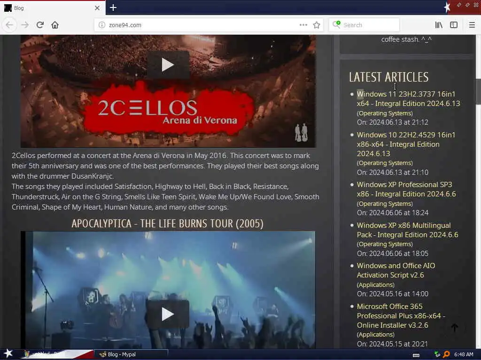Image resolution: width=481 pixels, height=360 pixels.
Task: Click date text On: 2024.06.13 at 21:12
Action: pyautogui.click(x=392, y=122)
